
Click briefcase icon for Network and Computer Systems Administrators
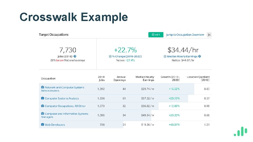tap(43, 87)
